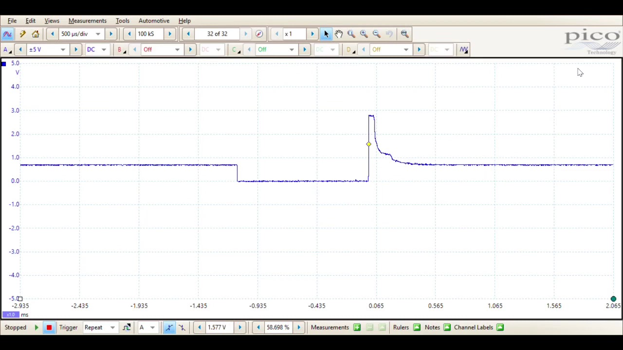The height and width of the screenshot is (350, 623).
Task: Increase Channel D range arrow
Action: (419, 50)
